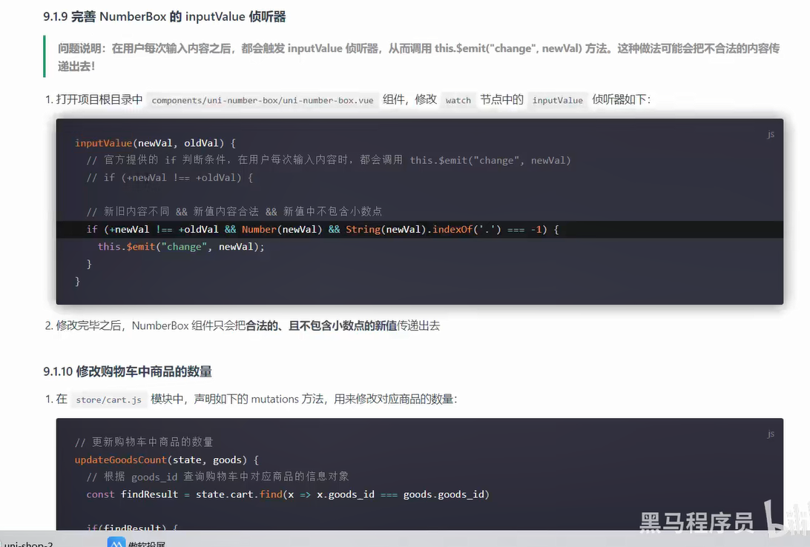Click comment line starting with 官方提供的 if 判断条件
Screen dimensions: 810x547
329,160
